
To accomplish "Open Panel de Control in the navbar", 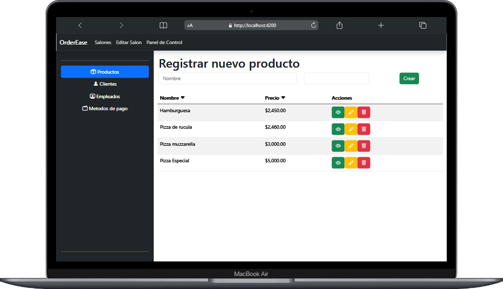I will [164, 43].
